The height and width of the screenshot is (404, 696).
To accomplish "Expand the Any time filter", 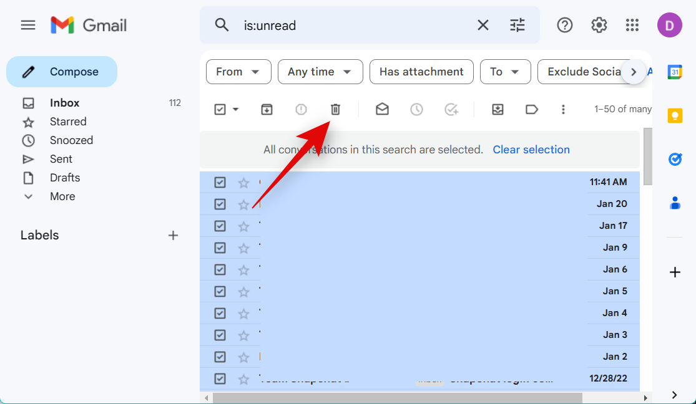I will 320,72.
